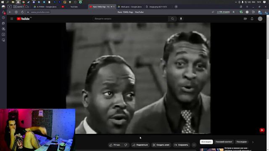Viewport: 269px width, 151px height.
Task: Select the Похожий контент filter chip
Action: click(224, 142)
